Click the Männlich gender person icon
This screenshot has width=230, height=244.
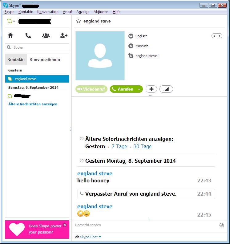131,46
